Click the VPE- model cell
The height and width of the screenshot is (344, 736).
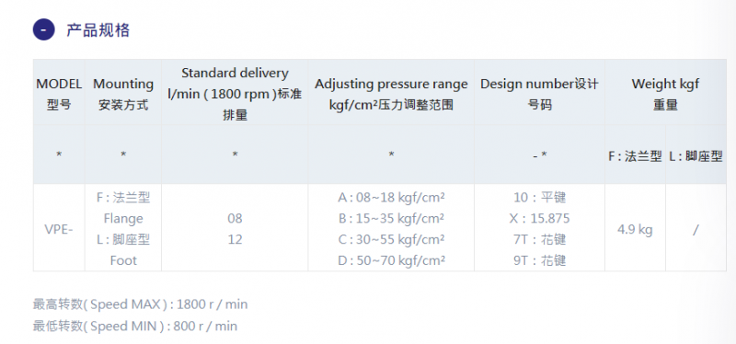coord(59,230)
